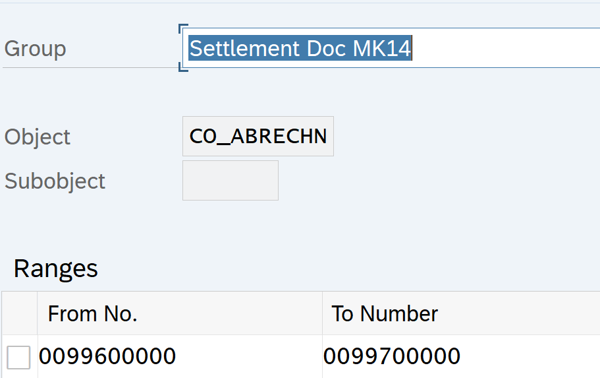Click empty header area right of From No. label
Image resolution: width=600 pixels, height=378 pixels.
[231, 314]
